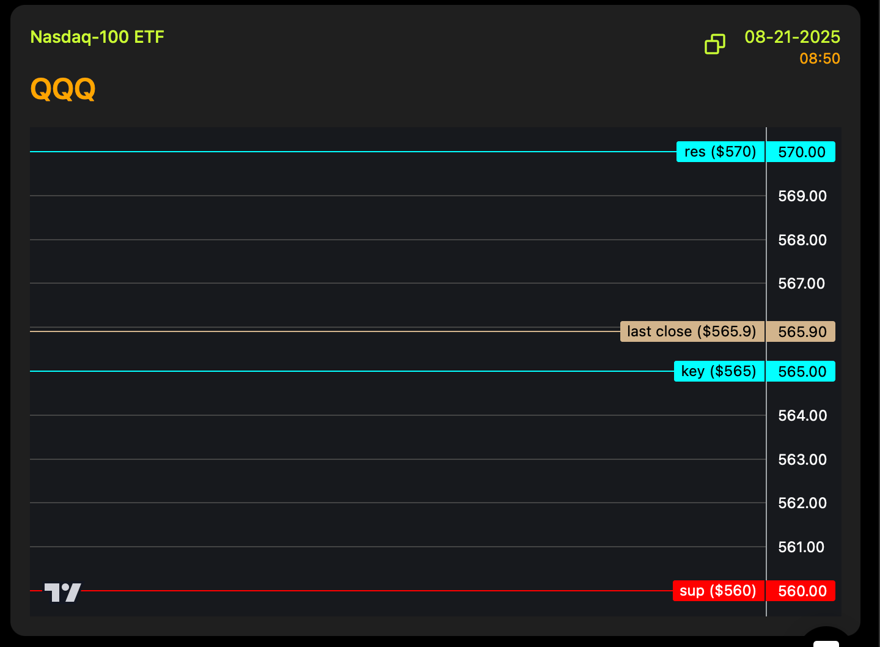Click the Nasdaq-100 ETF heading

(97, 37)
